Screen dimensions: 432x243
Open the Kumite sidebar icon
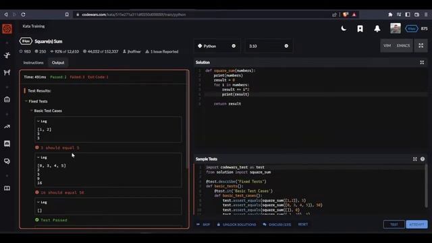(7, 72)
